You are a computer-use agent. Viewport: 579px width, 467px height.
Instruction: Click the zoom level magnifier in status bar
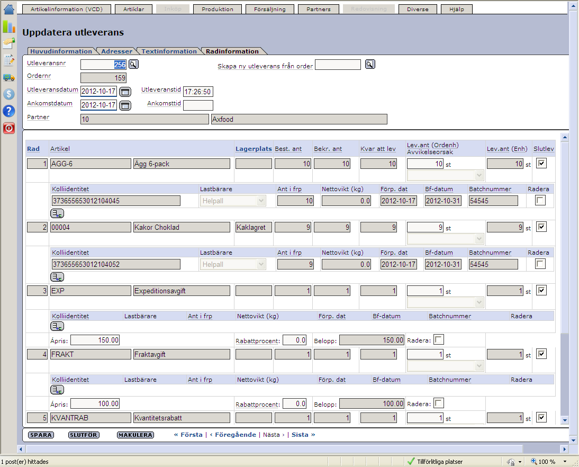pyautogui.click(x=533, y=461)
